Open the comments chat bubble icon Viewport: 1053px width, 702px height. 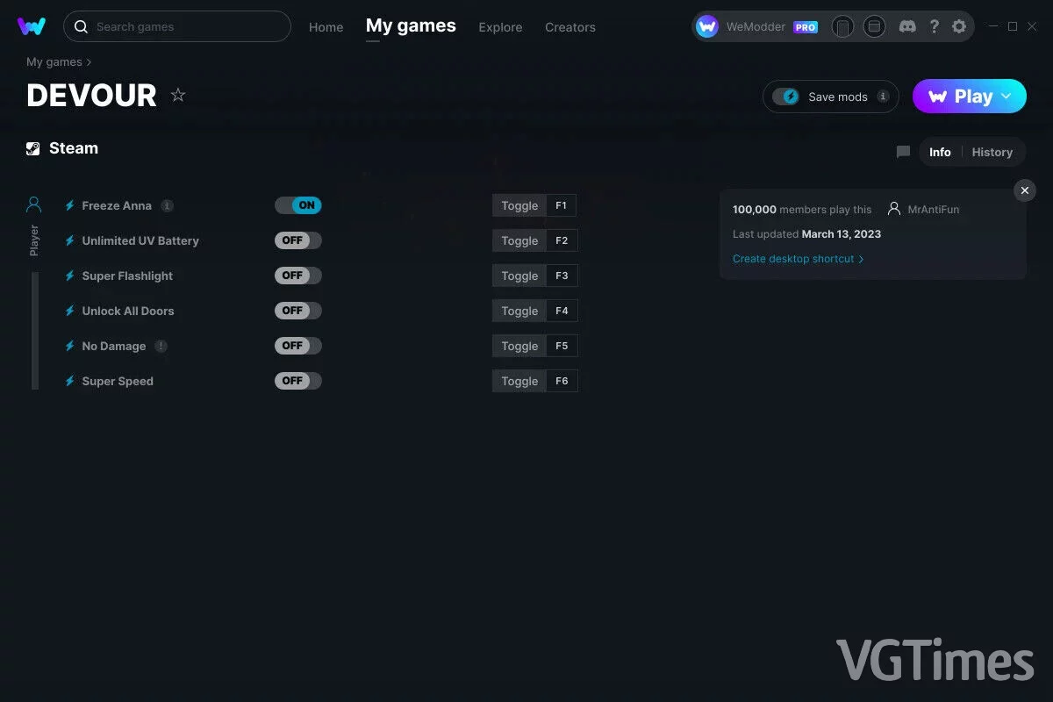903,152
